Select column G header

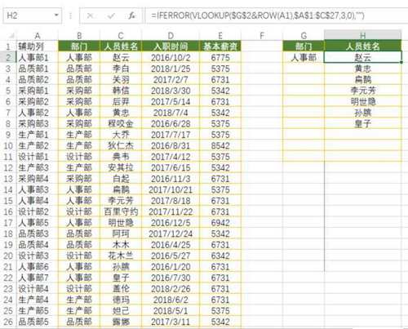(304, 36)
